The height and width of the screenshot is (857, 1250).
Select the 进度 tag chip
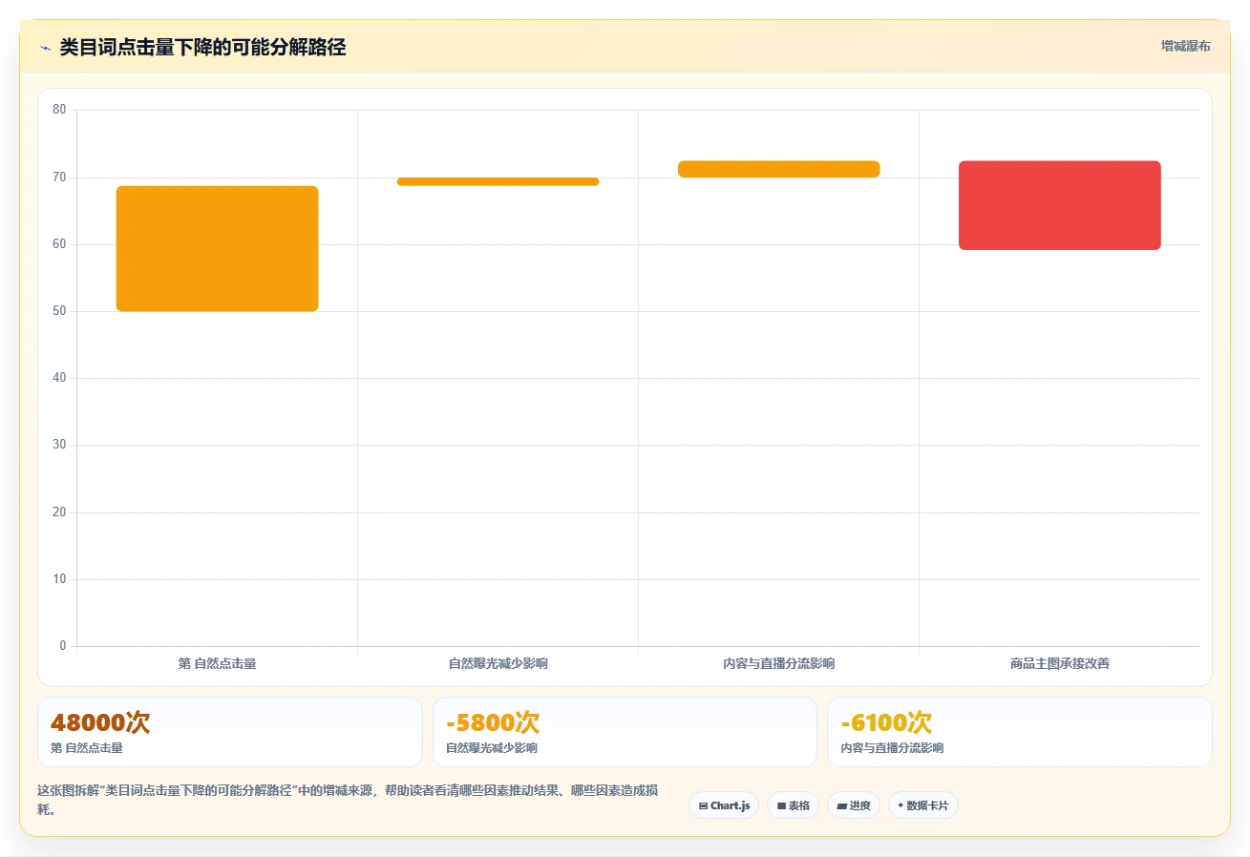pyautogui.click(x=853, y=805)
